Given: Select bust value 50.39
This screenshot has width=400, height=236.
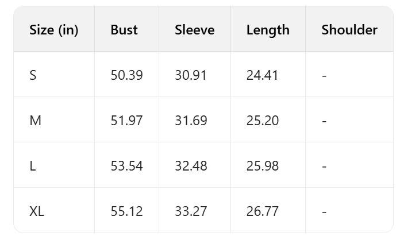Looking at the screenshot, I should 126,75.
